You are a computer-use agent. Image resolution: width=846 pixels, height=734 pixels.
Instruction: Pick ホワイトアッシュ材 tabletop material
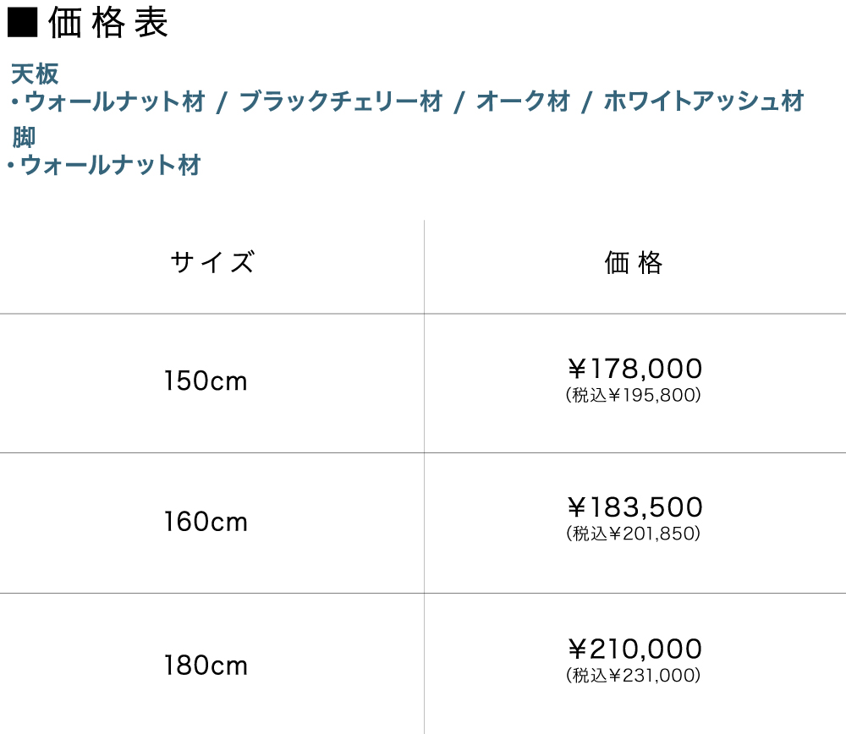[x=703, y=103]
